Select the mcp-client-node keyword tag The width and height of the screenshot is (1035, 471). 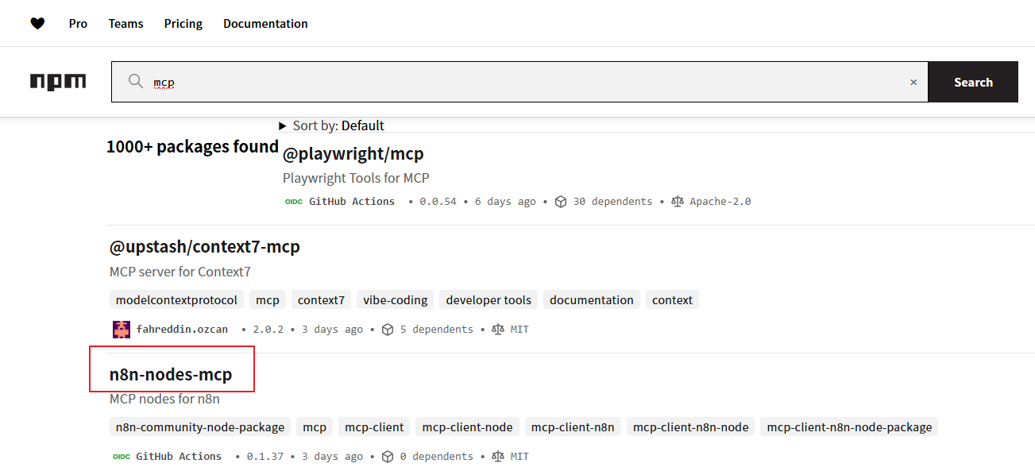coord(467,427)
